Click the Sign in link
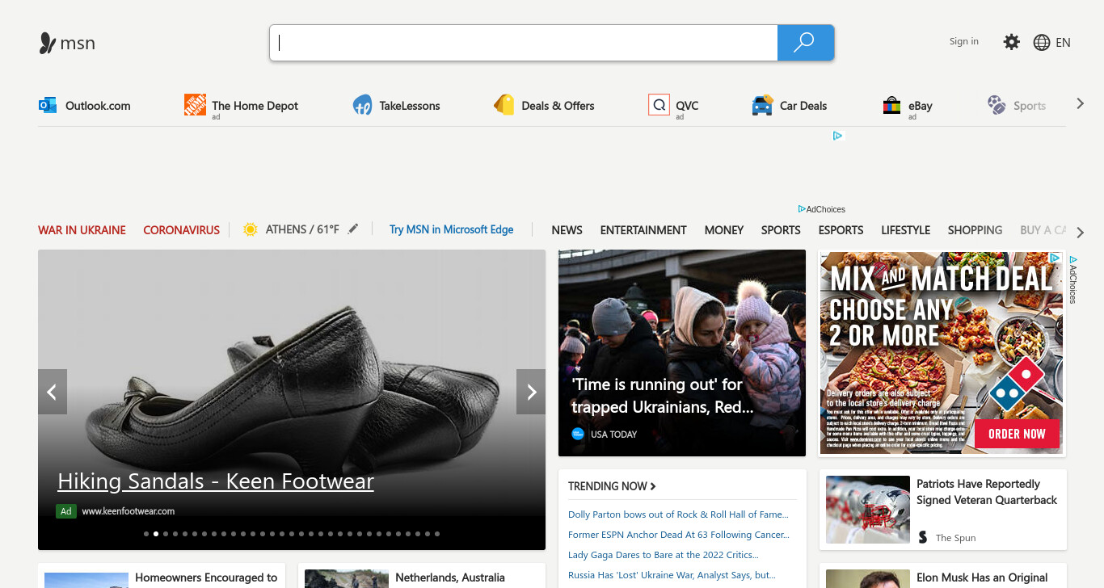The width and height of the screenshot is (1104, 588). pyautogui.click(x=963, y=41)
